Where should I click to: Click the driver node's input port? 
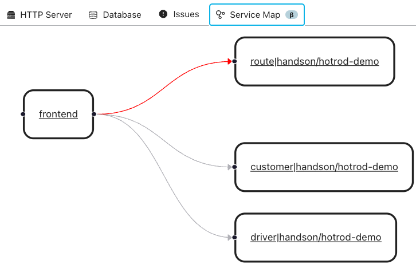pyautogui.click(x=234, y=237)
